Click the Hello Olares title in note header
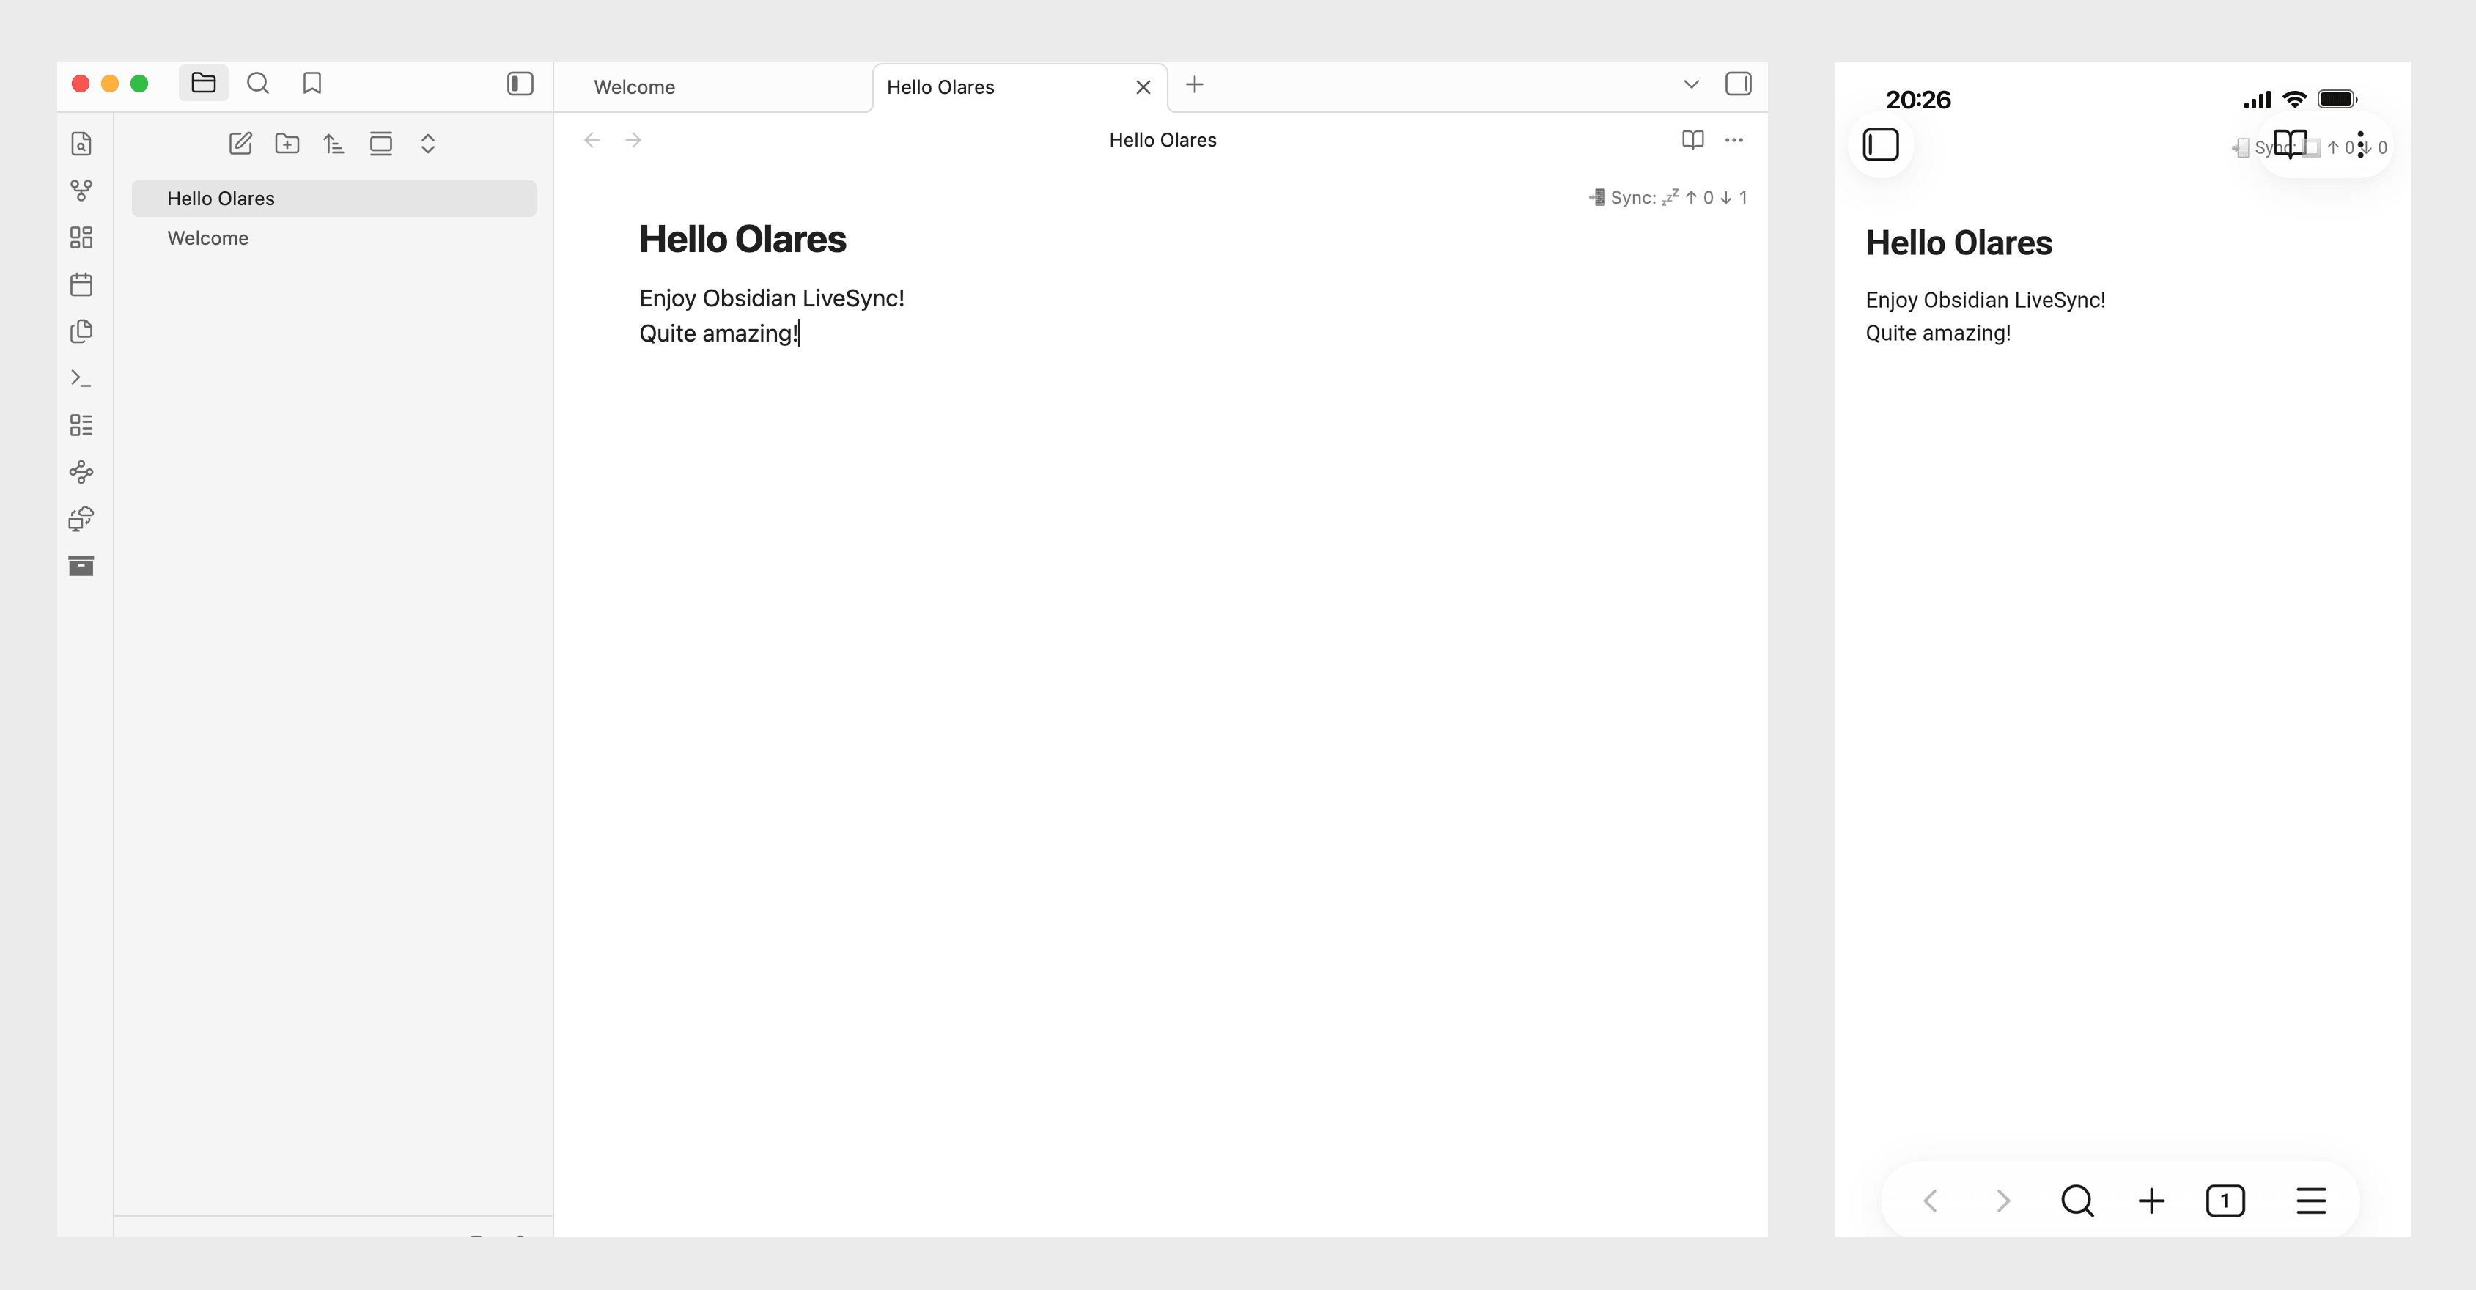 [1162, 140]
